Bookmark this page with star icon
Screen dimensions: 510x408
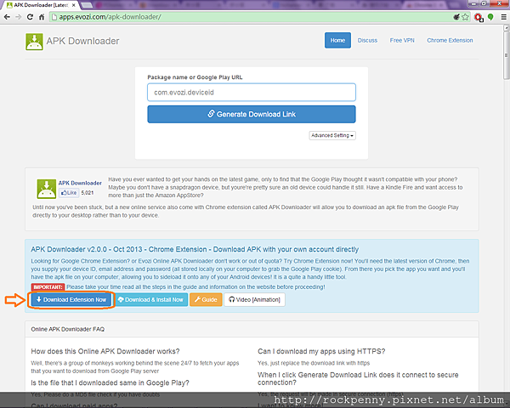coord(466,17)
